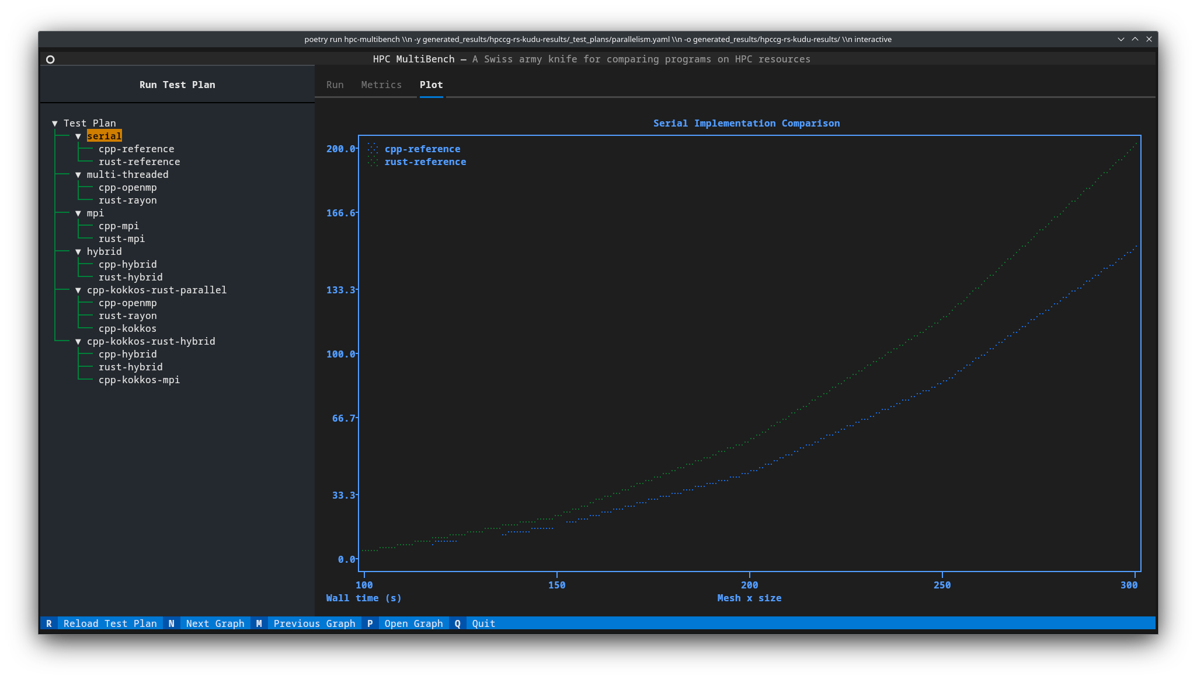Click Open Graph in footer

[414, 624]
